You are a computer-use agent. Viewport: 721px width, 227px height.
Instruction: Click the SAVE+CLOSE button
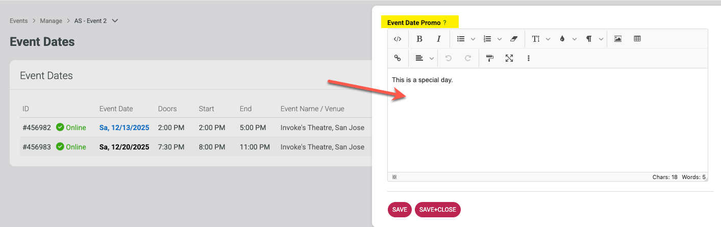tap(438, 210)
